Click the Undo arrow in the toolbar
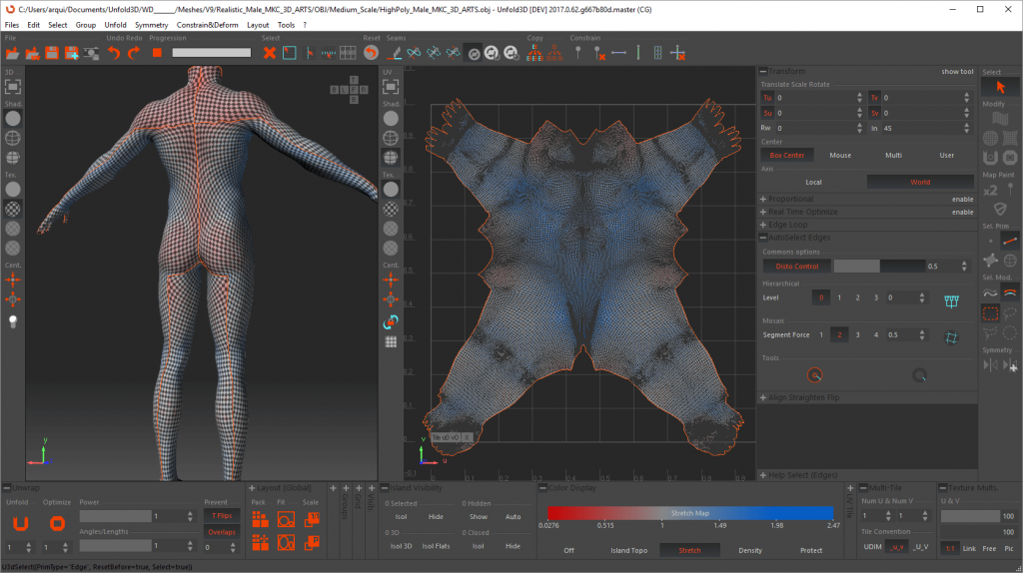The image size is (1023, 573). pyautogui.click(x=114, y=52)
